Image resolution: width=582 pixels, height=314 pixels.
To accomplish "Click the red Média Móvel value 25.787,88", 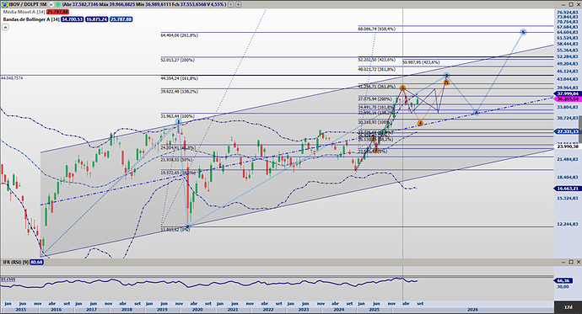I will tap(58, 12).
